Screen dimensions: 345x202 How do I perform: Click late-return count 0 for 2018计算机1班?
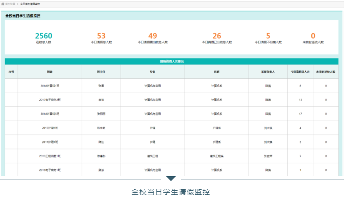(326, 86)
